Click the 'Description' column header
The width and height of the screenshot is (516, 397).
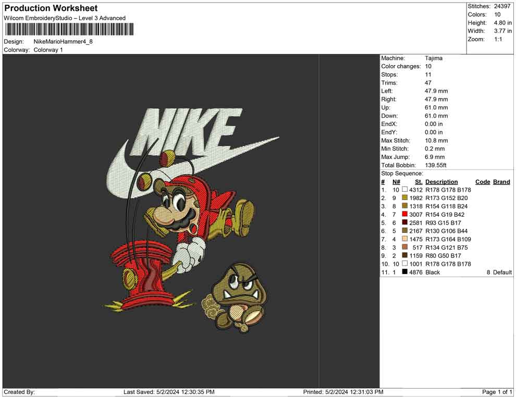[x=441, y=182]
